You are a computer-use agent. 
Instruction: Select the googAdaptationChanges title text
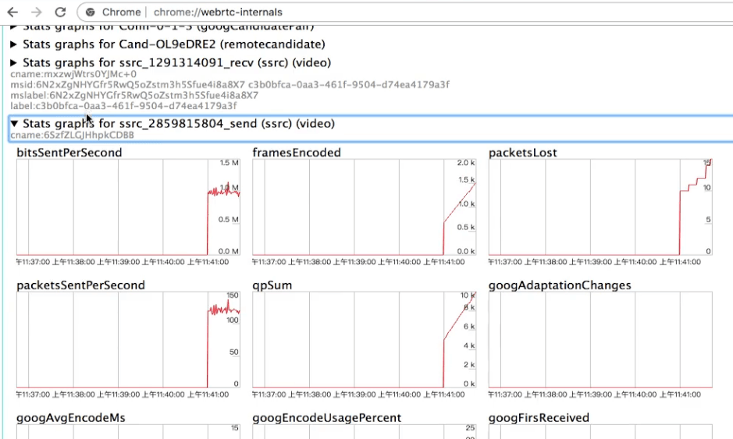(560, 285)
